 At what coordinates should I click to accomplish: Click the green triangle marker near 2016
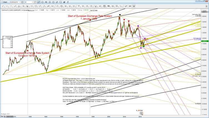(144, 46)
